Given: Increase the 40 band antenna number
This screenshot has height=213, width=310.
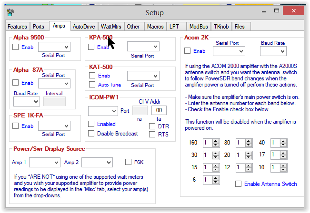Looking at the screenshot, I should click(x=283, y=141).
